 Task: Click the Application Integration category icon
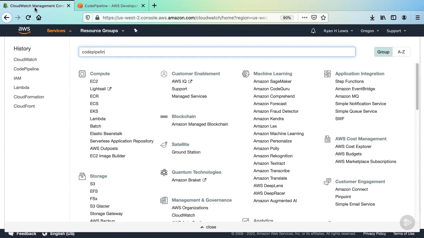[327, 74]
